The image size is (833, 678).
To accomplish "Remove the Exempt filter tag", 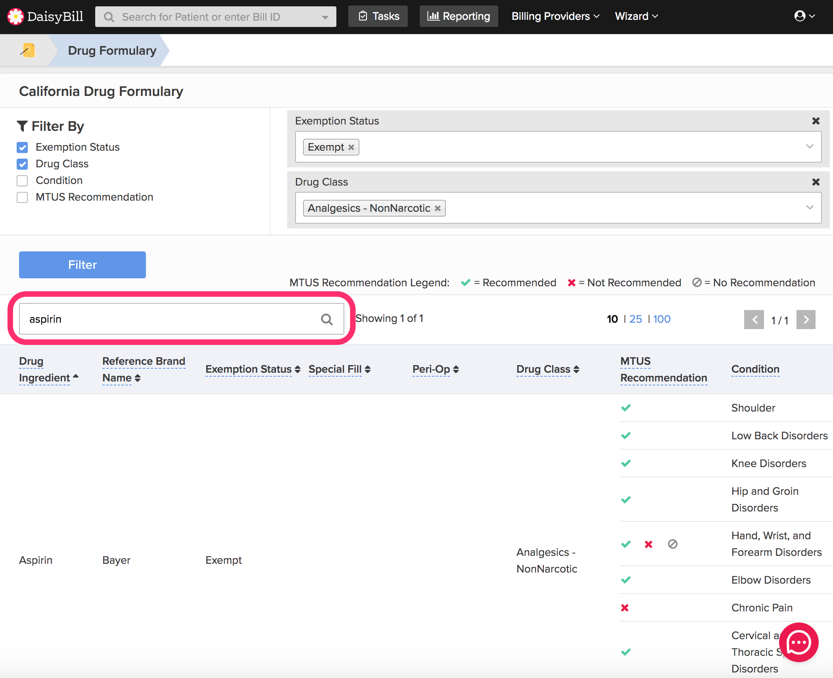I will (x=351, y=147).
